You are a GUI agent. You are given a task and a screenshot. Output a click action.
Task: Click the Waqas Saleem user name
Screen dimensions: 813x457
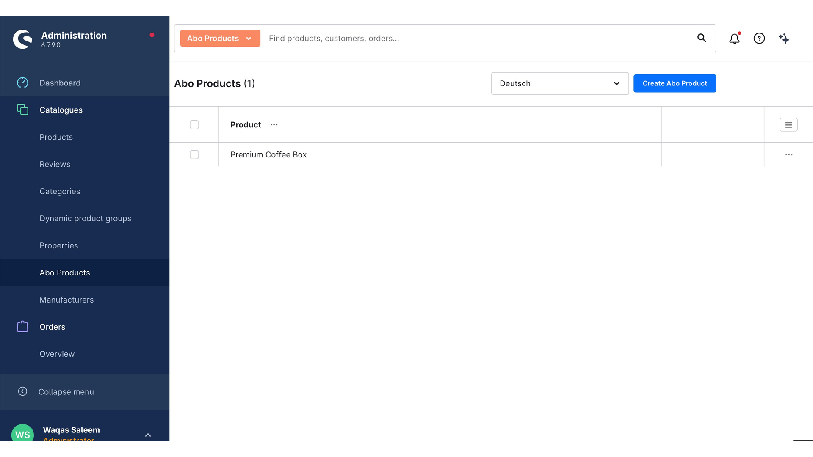[x=72, y=430]
